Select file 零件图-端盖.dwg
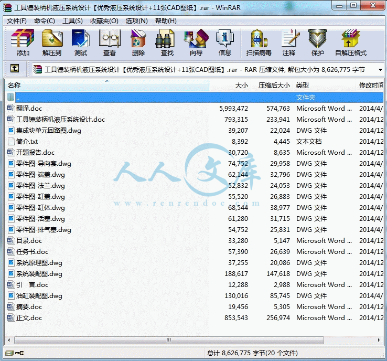 click(x=40, y=175)
